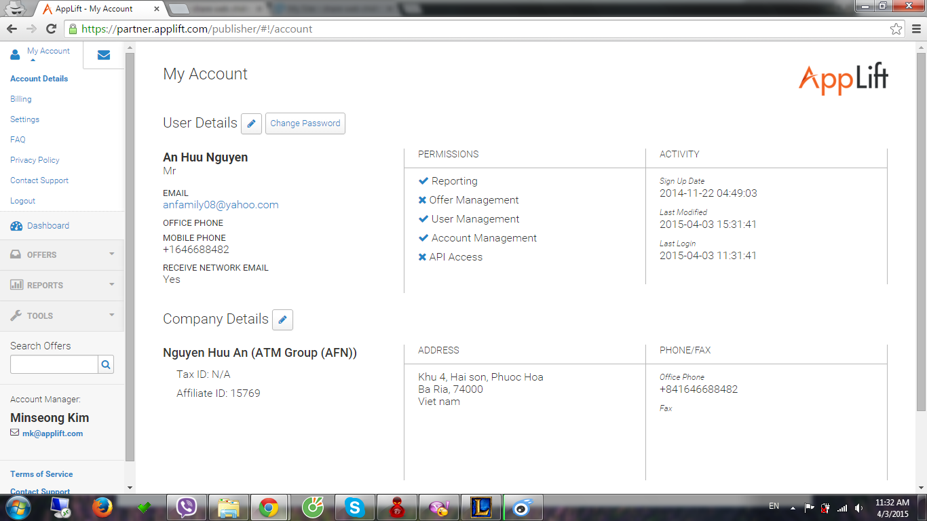Open League of Legends taskbar icon
927x521 pixels.
pos(480,507)
